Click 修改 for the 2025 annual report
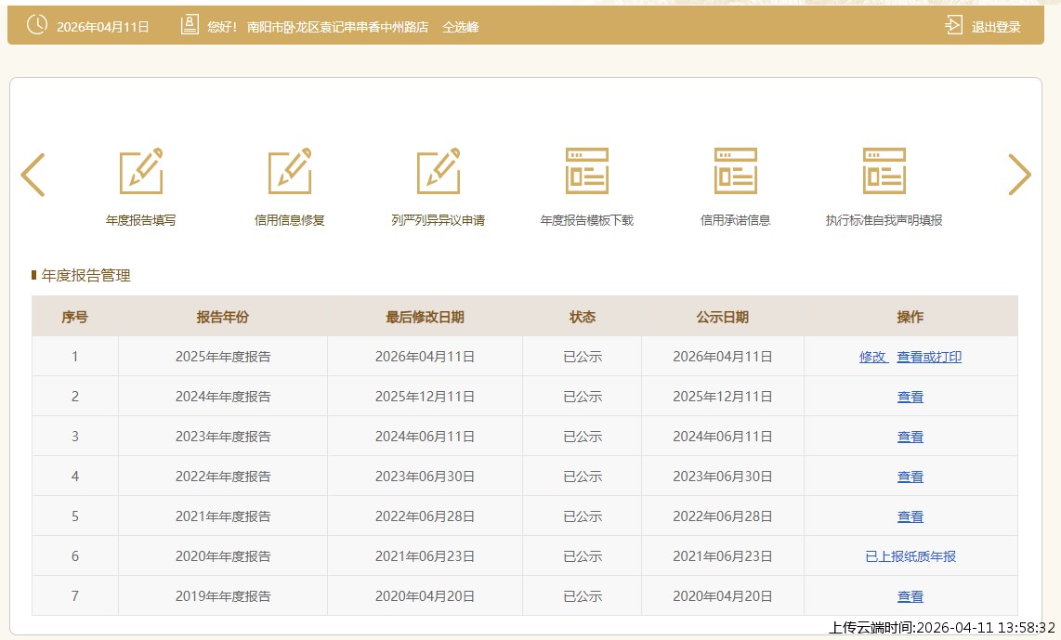The width and height of the screenshot is (1061, 640). click(x=872, y=357)
